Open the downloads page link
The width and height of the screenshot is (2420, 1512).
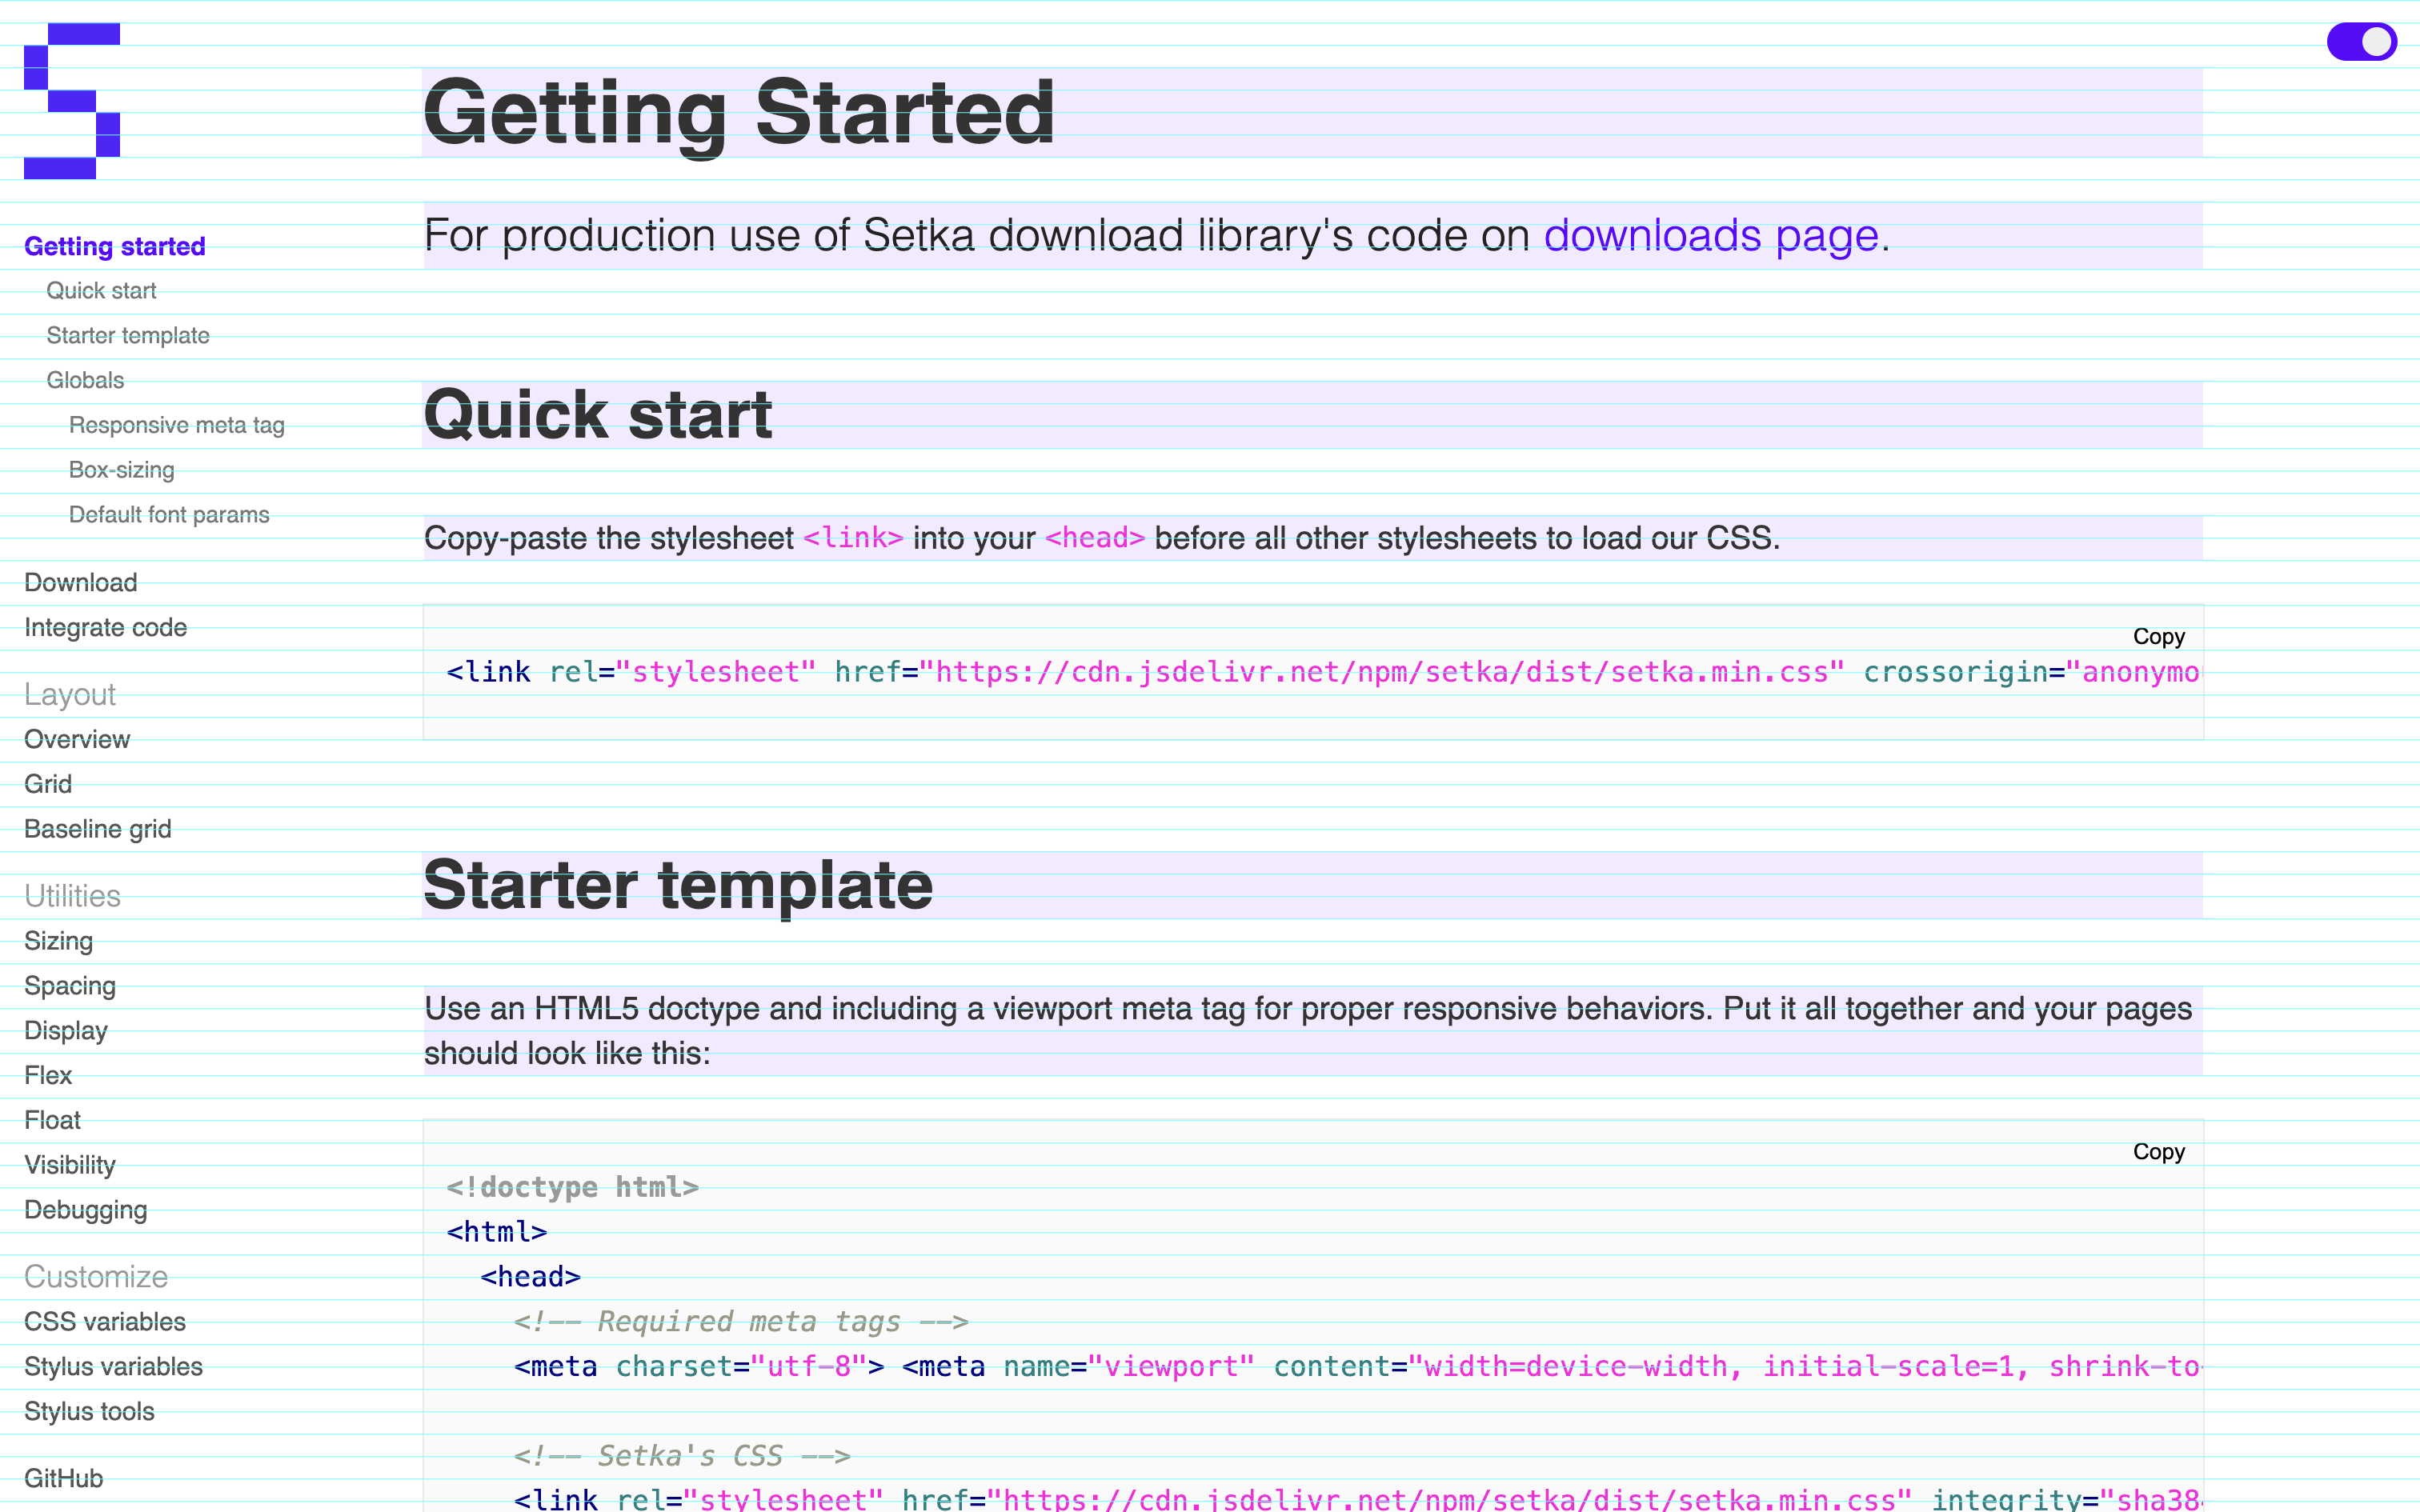[x=1710, y=236]
